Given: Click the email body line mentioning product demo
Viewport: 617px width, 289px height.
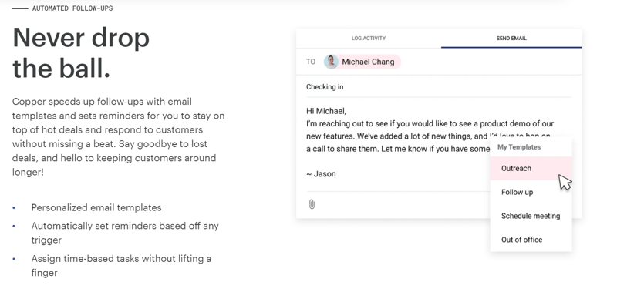Looking at the screenshot, I should [430, 123].
